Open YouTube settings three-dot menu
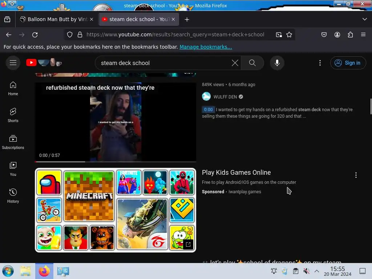Screen dimensions: 372x279 (x=320, y=63)
